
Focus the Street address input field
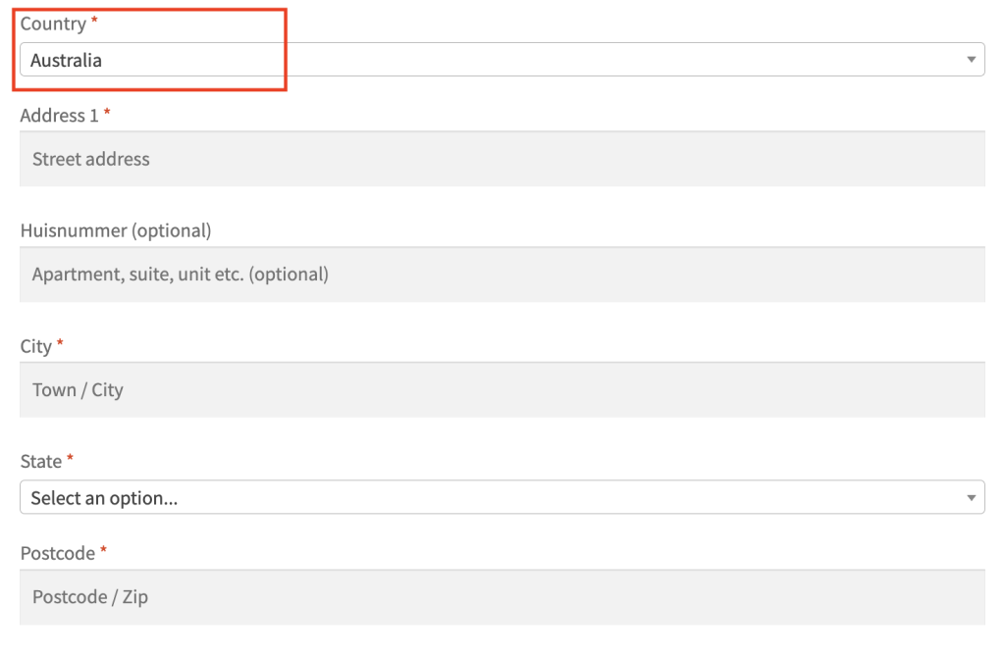tap(502, 159)
